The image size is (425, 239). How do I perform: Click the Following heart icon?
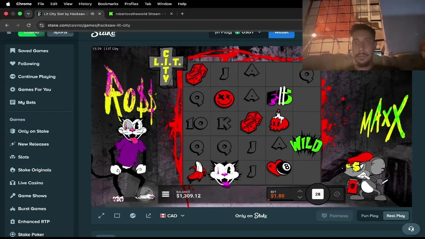click(13, 64)
